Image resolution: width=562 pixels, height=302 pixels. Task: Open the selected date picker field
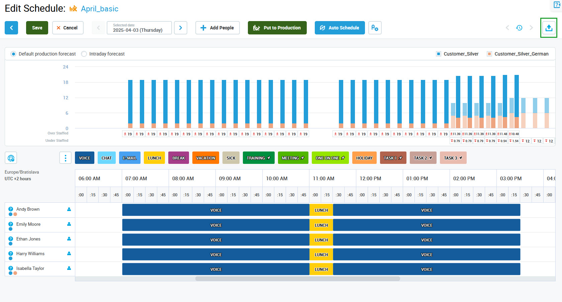pos(139,28)
